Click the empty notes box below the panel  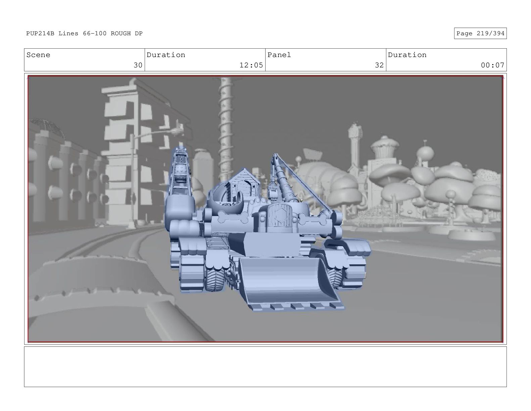tap(265, 367)
